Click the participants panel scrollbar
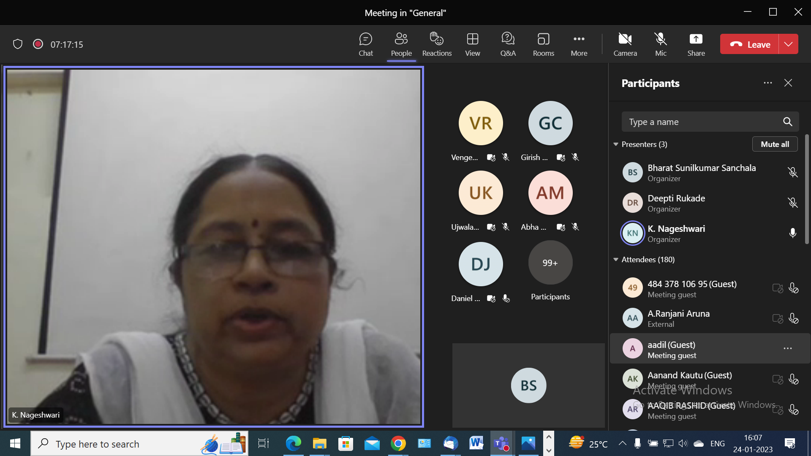This screenshot has width=811, height=456. point(807,189)
